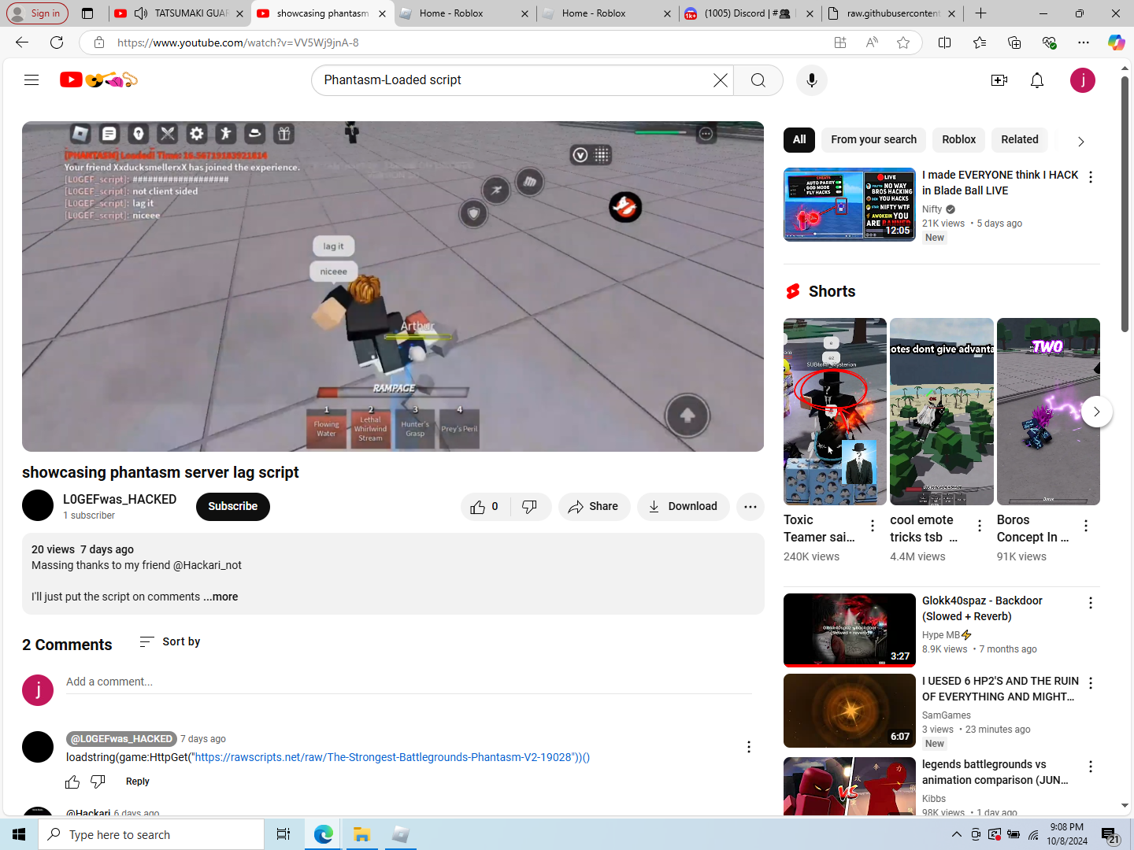
Task: Open the notifications bell
Action: (1037, 80)
